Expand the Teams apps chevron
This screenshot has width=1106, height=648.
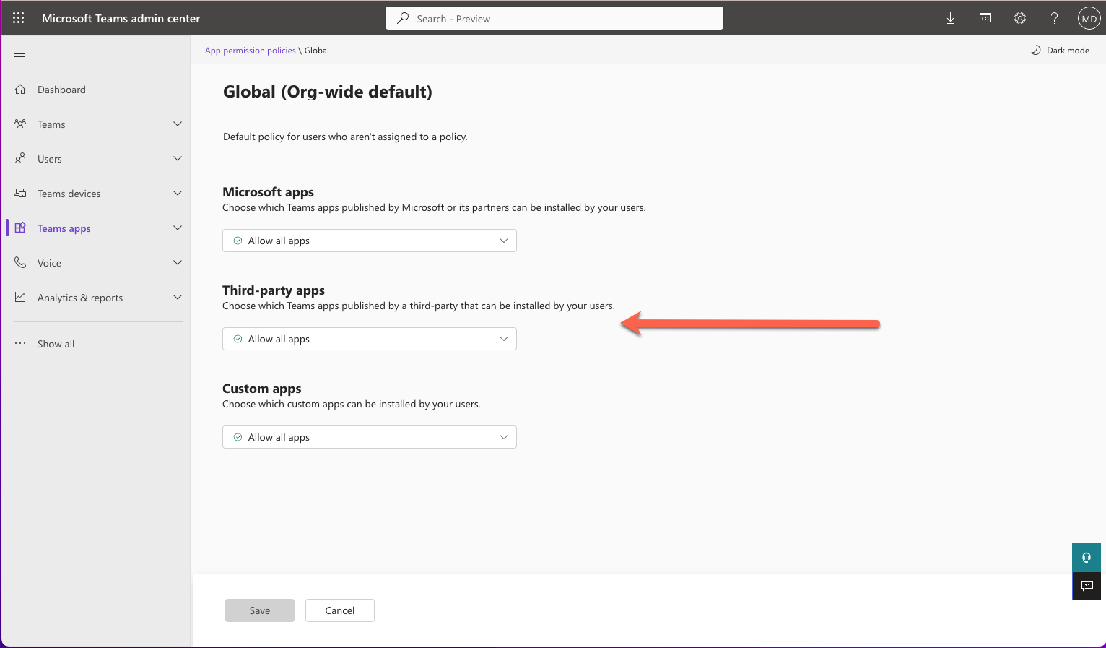(x=178, y=228)
